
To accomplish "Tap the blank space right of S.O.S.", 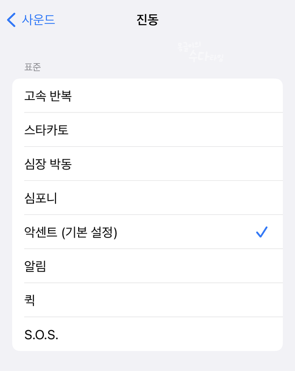I will [170, 334].
